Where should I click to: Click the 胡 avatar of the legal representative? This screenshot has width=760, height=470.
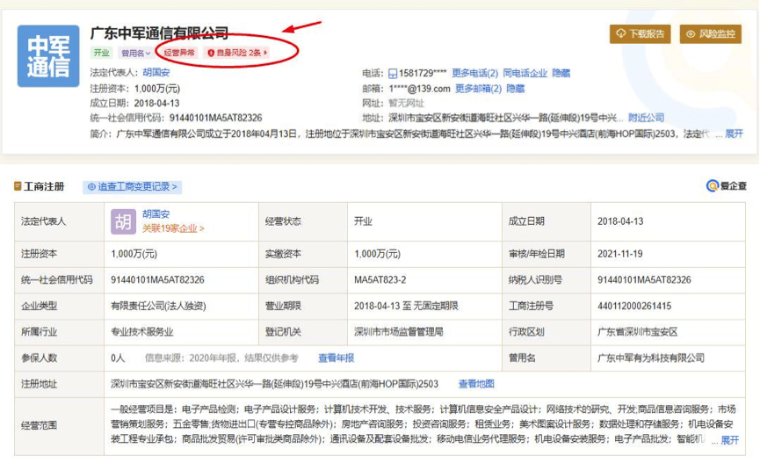(123, 221)
